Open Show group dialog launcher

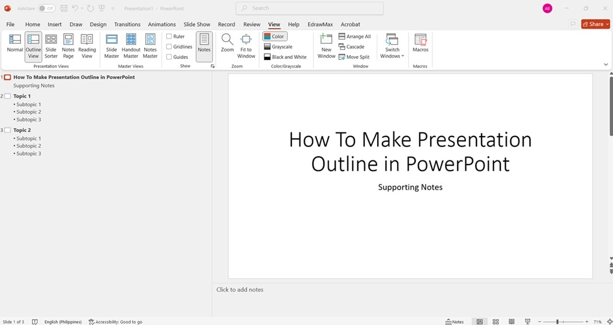pyautogui.click(x=213, y=67)
